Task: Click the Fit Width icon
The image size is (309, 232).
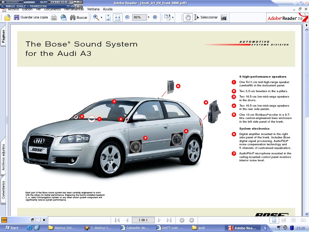Action: (118, 18)
